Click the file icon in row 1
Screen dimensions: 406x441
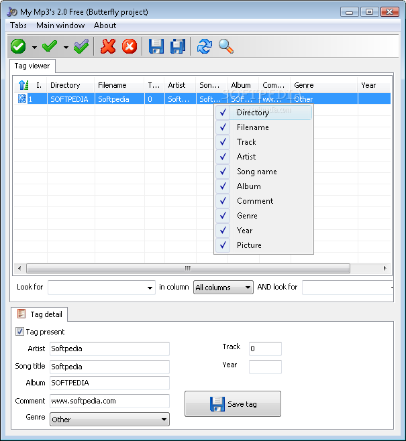[x=22, y=99]
